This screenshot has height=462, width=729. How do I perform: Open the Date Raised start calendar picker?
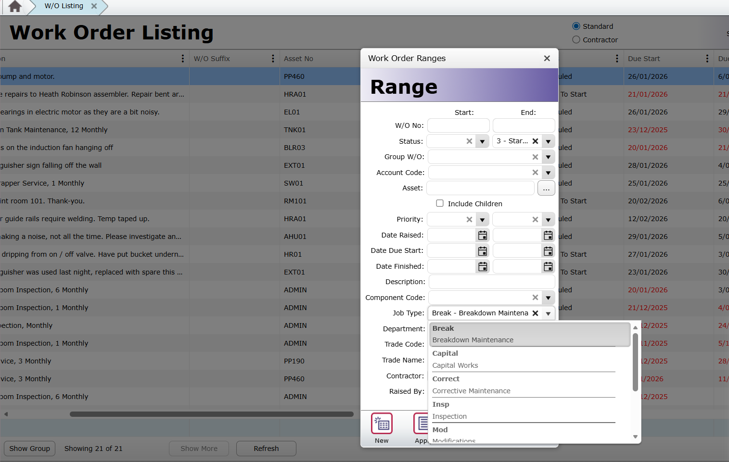point(482,236)
